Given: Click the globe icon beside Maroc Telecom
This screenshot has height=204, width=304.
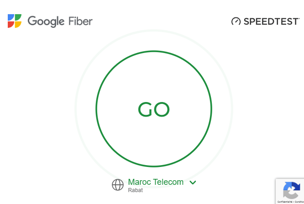Looking at the screenshot, I should [118, 185].
